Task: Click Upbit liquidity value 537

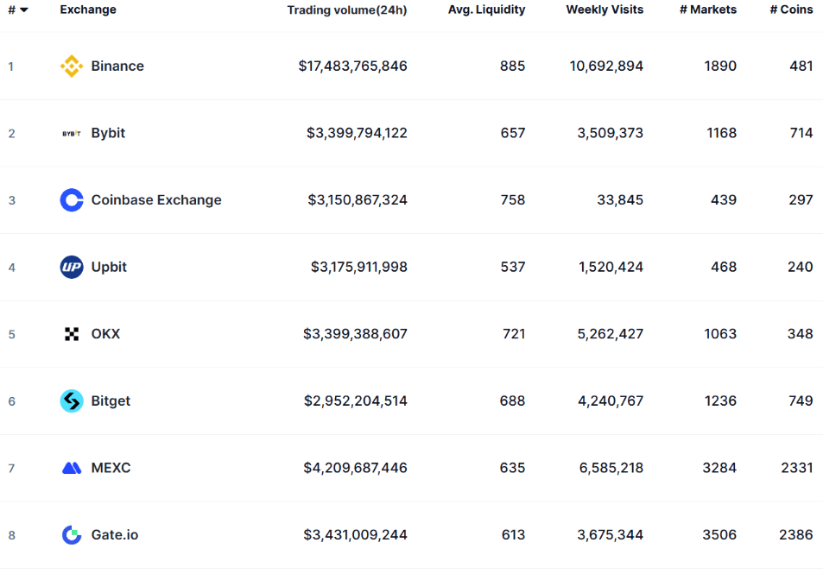Action: 513,267
